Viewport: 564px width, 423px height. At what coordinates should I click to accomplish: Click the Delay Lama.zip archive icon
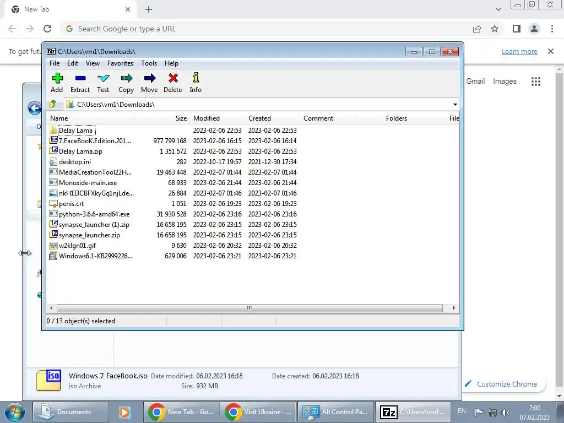pos(53,151)
